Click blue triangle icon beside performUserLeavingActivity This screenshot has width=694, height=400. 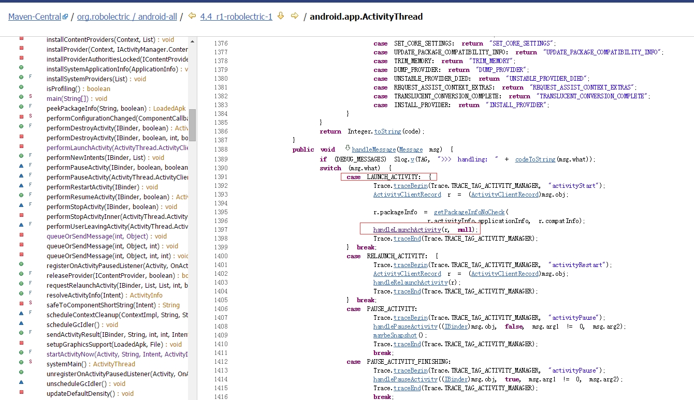(21, 225)
